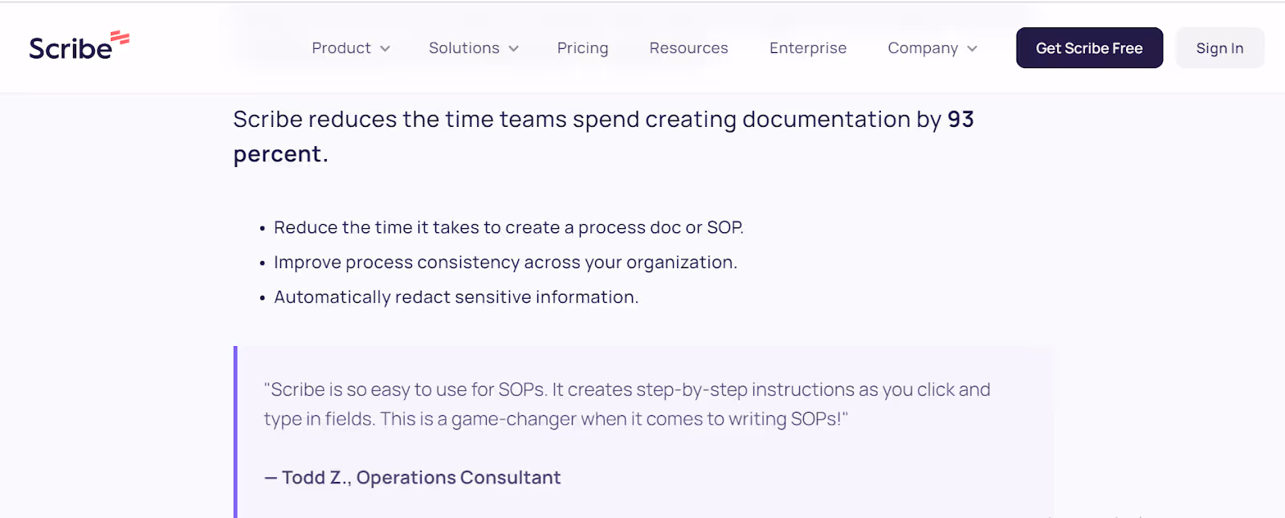The image size is (1285, 518).
Task: Click 'Improve process consistency' bullet
Action: click(505, 263)
